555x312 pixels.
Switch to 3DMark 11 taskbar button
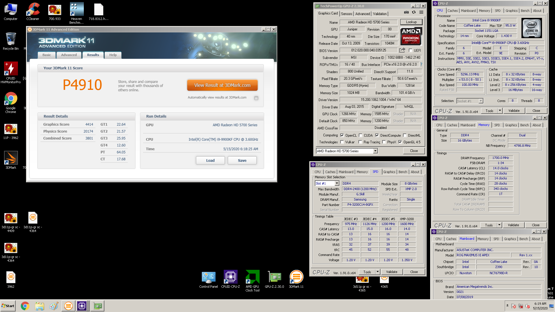(68, 306)
